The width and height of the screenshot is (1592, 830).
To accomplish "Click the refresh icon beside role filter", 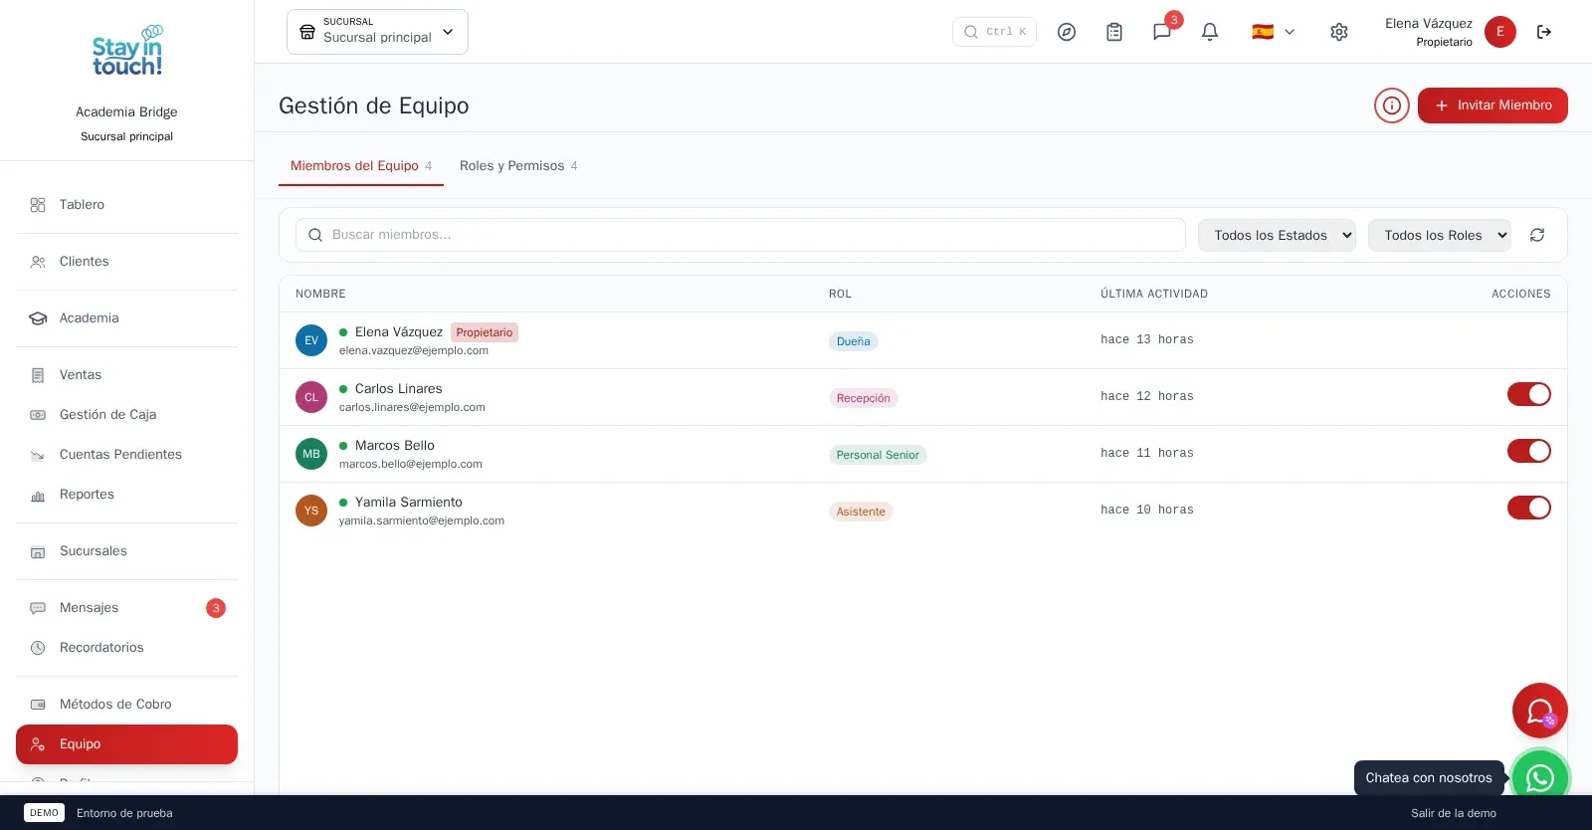I will [1537, 235].
